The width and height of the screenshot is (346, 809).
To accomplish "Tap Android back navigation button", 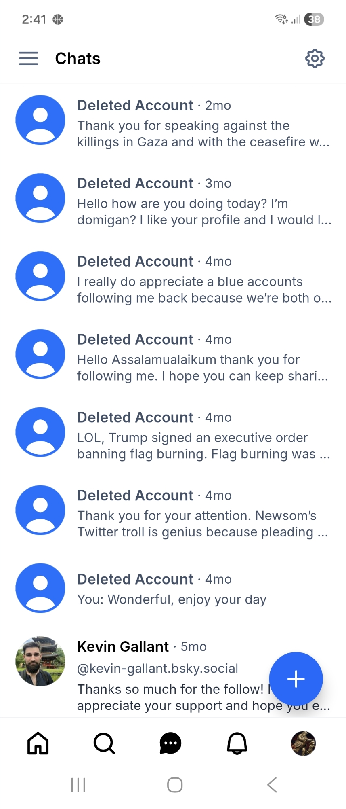I will tap(272, 785).
